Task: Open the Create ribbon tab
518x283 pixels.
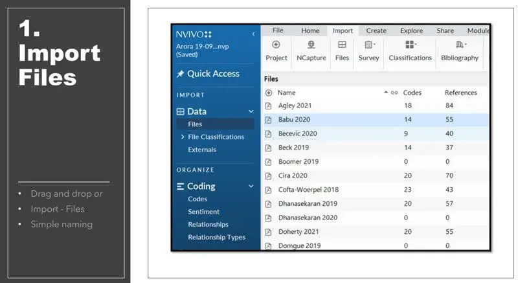Action: click(376, 30)
